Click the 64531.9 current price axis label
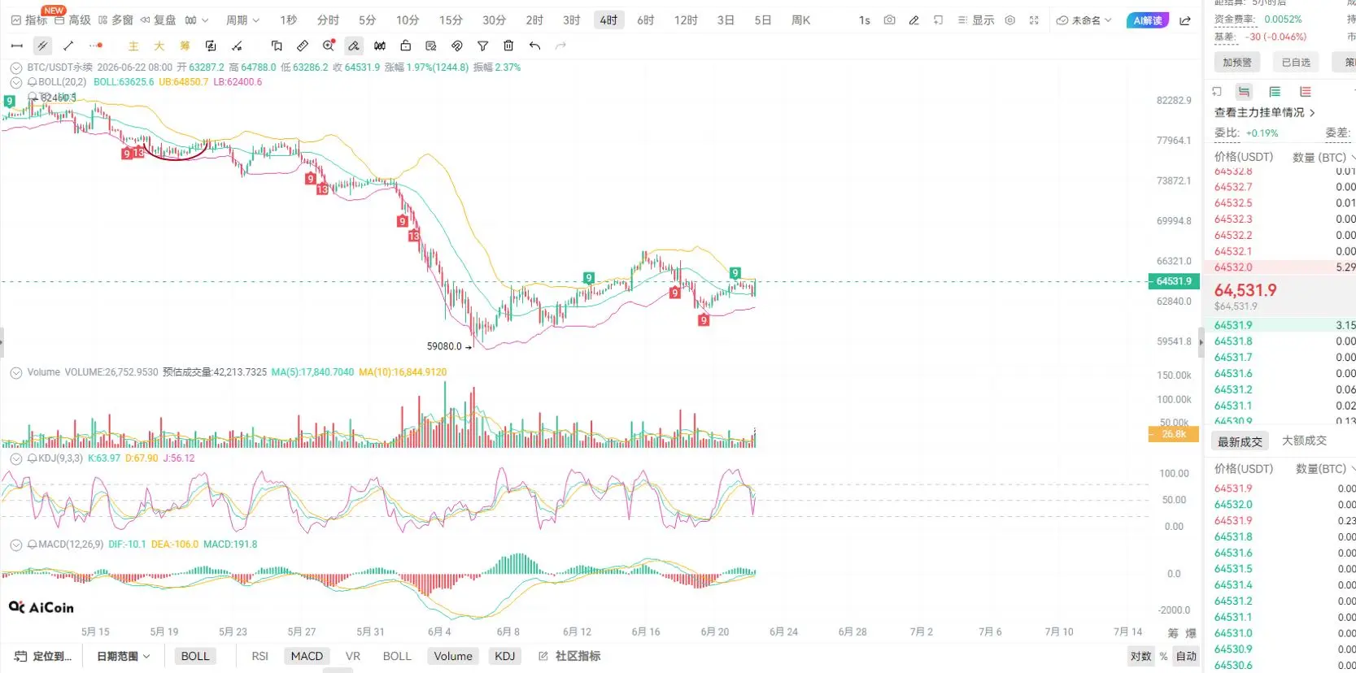This screenshot has height=673, width=1356. 1173,281
